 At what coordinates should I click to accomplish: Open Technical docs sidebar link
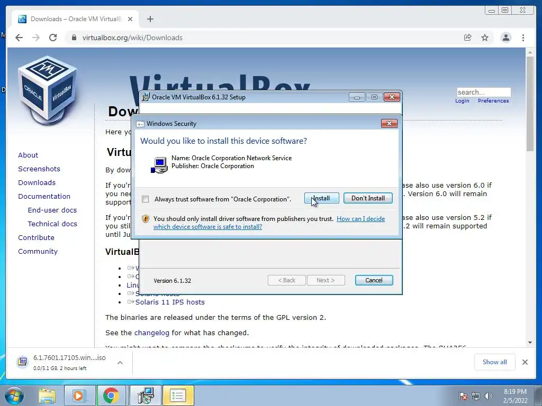[52, 224]
